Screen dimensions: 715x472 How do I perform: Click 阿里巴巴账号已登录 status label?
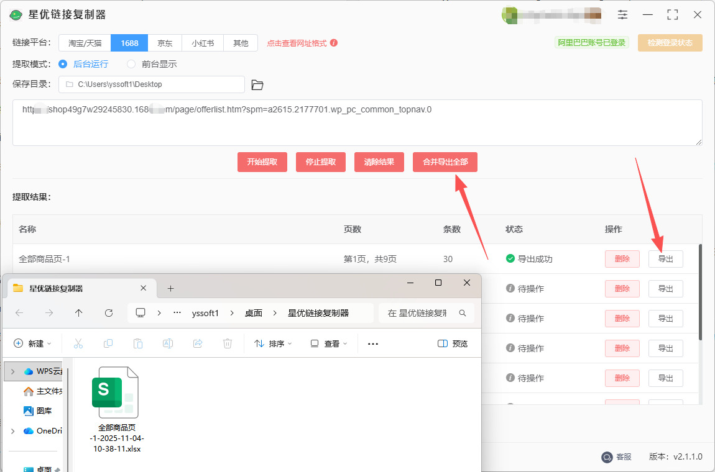[591, 43]
